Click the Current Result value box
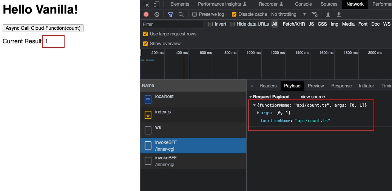Viewport: 392px width, 191px height. tap(54, 41)
